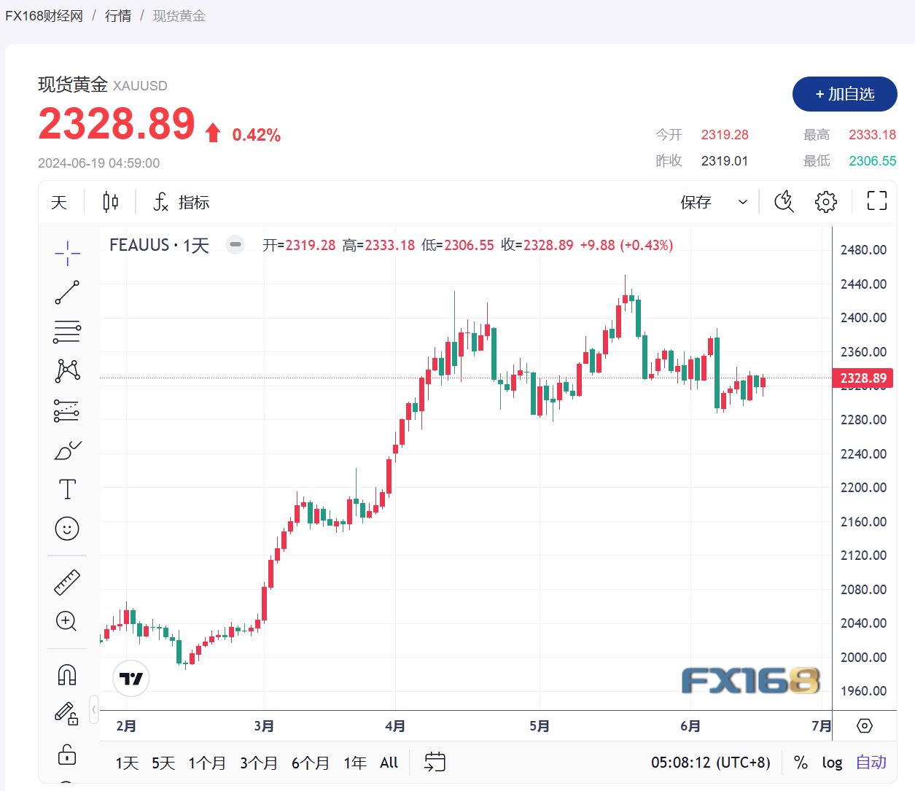This screenshot has height=791, width=915.
Task: Activate the zoom-in tool
Action: 66,621
